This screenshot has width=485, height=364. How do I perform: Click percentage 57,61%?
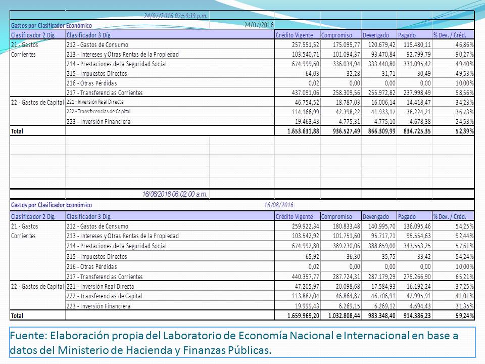(464, 246)
